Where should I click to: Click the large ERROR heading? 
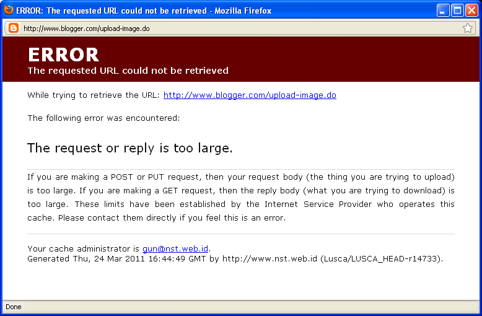coord(63,55)
